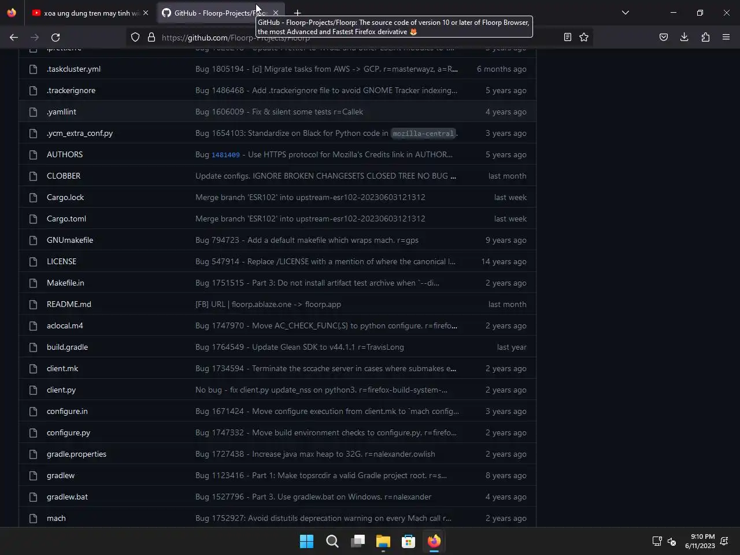Open muted volume tray icon
The width and height of the screenshot is (740, 555).
click(672, 541)
